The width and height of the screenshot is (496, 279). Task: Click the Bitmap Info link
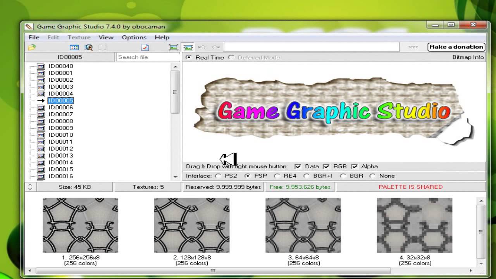pos(468,57)
